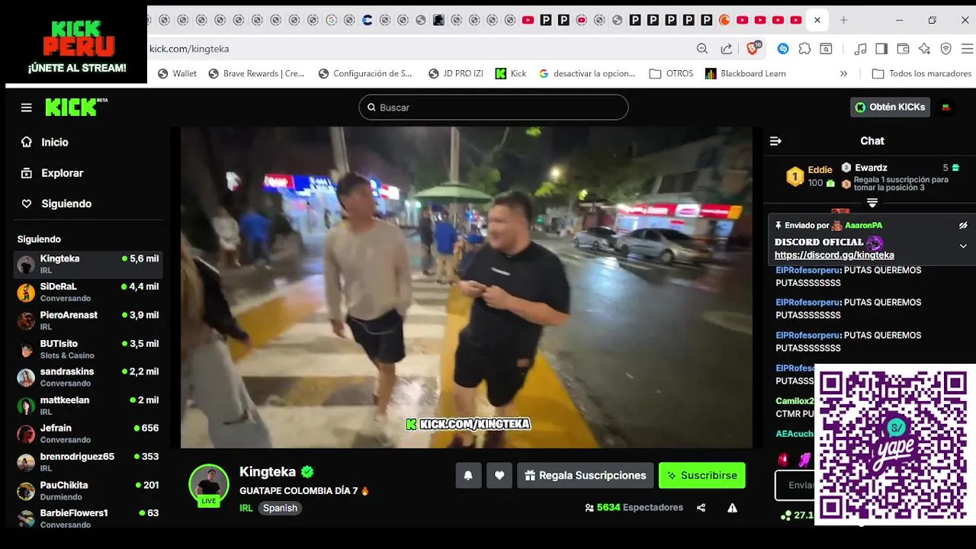Click Kingteka's live profile avatar
This screenshot has width=976, height=549.
coord(208,484)
